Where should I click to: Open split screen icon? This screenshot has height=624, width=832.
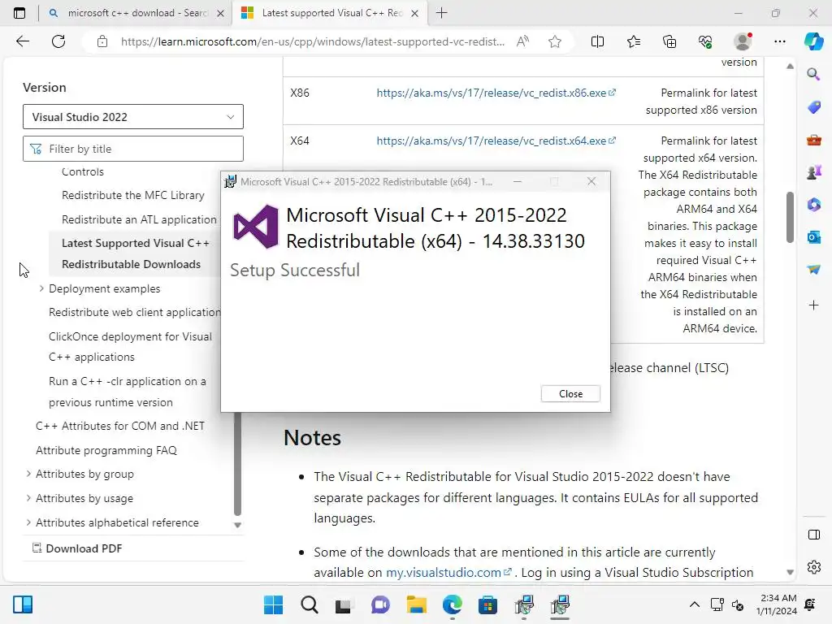point(597,41)
